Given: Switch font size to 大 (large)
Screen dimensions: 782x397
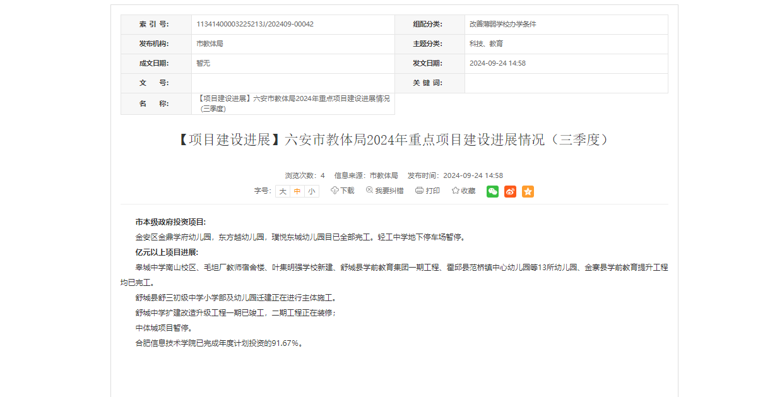Looking at the screenshot, I should pyautogui.click(x=283, y=191).
